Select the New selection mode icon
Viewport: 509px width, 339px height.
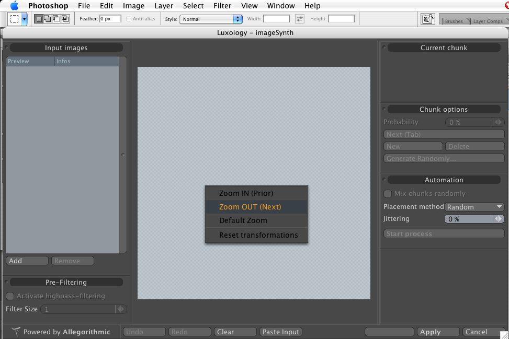point(39,19)
